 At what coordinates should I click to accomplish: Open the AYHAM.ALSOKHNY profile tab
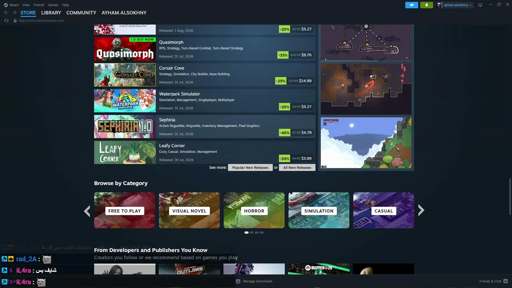coord(124,13)
